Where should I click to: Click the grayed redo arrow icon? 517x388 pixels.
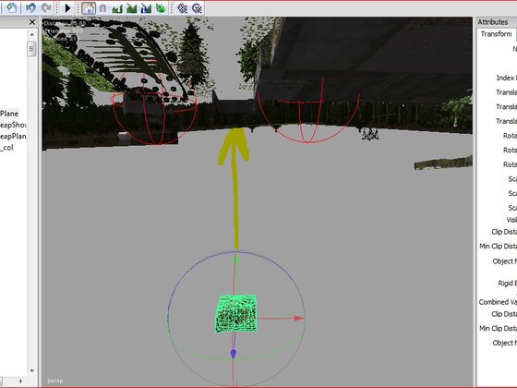coord(46,7)
